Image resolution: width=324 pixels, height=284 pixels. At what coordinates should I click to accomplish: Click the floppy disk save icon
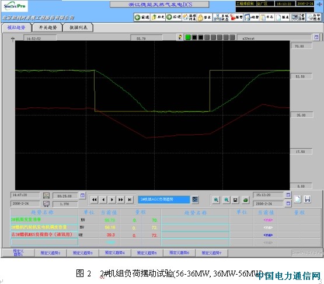coord(235,200)
